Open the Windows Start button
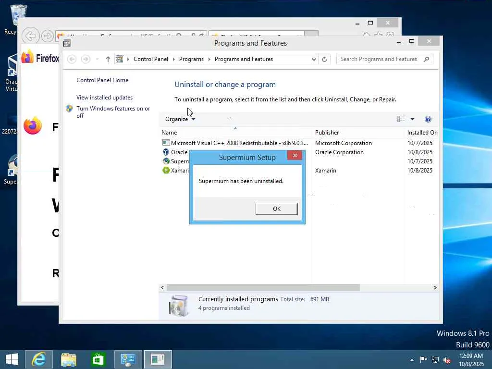 12,359
